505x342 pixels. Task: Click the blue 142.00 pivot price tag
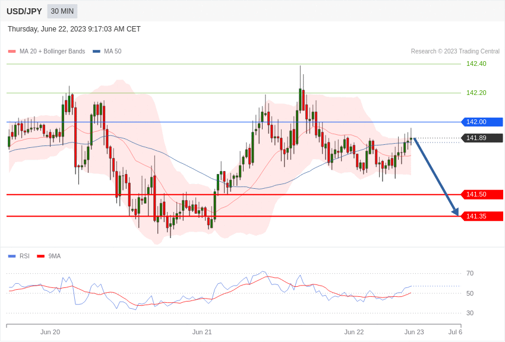pyautogui.click(x=482, y=122)
